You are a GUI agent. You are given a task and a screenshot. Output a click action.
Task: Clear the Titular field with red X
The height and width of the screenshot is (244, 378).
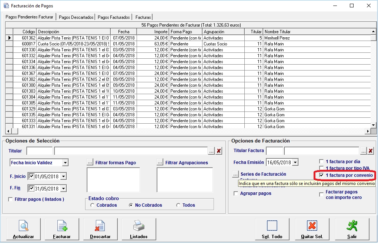219,151
